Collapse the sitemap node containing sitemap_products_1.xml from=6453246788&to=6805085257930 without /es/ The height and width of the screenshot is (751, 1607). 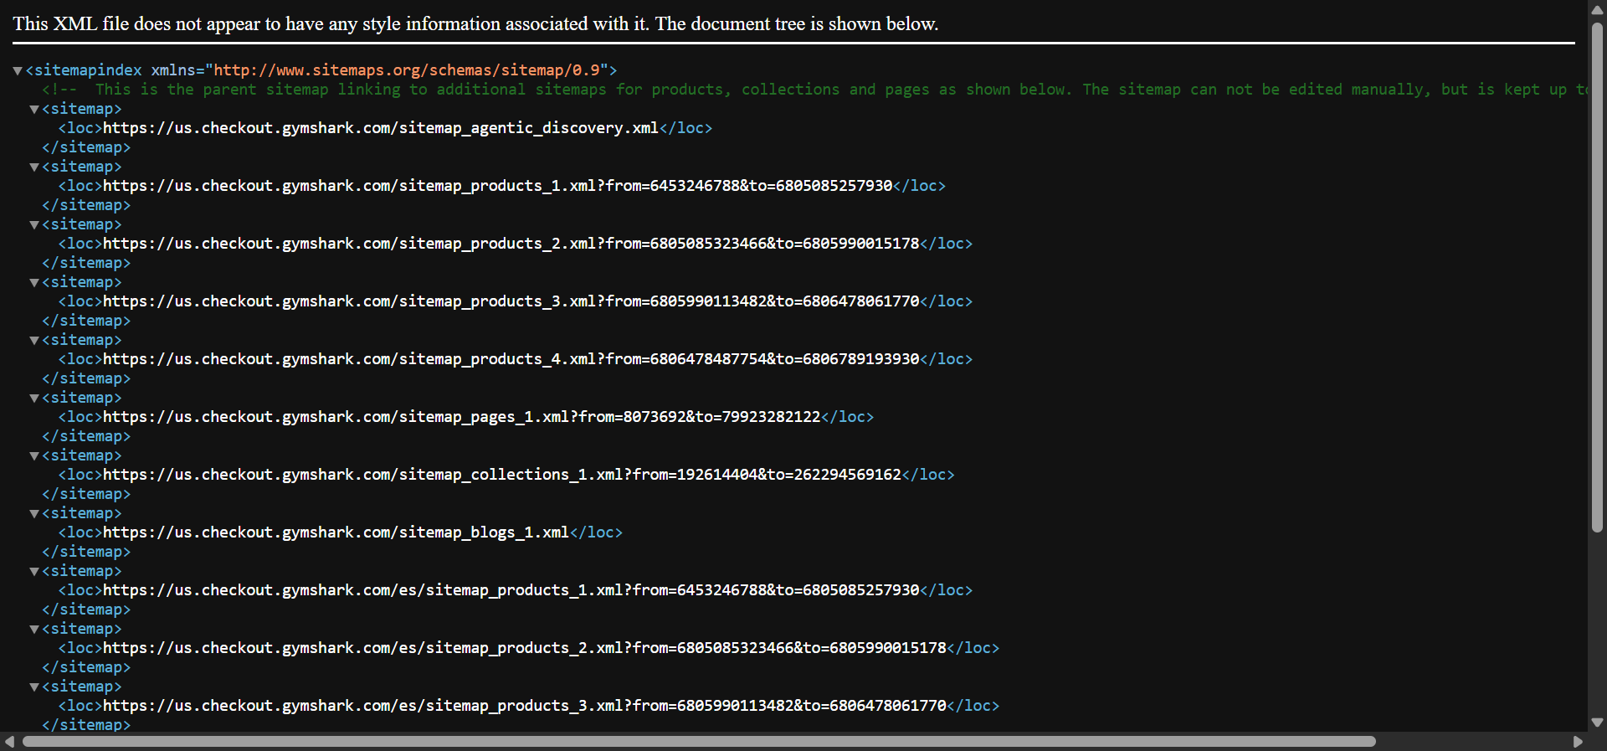point(34,167)
